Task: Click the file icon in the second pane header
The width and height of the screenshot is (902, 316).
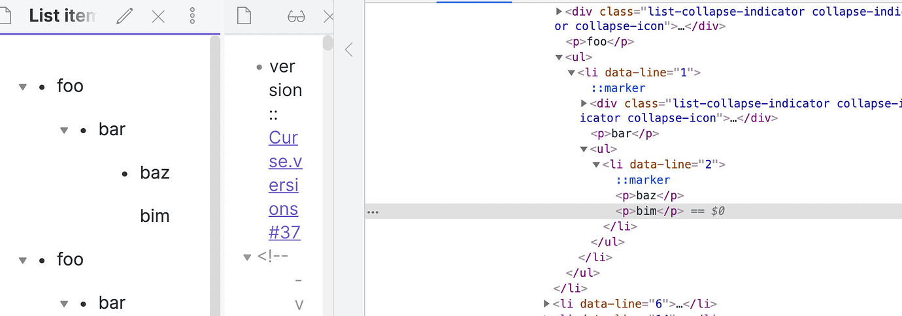Action: pos(244,16)
